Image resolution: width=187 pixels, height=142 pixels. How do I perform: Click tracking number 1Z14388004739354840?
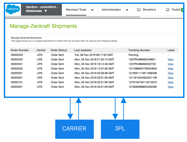pyautogui.click(x=143, y=69)
